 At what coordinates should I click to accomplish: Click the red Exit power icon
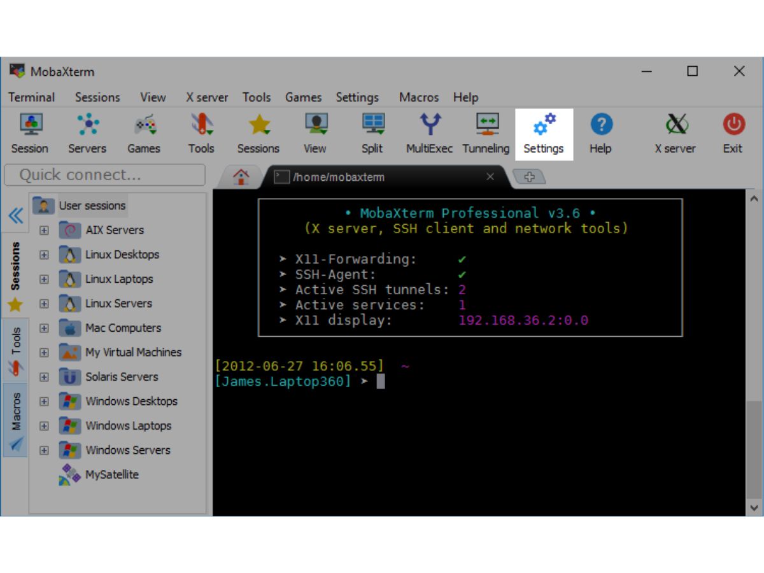(x=733, y=133)
